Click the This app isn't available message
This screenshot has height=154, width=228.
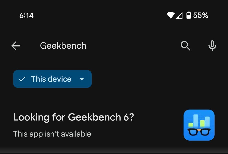(x=52, y=134)
